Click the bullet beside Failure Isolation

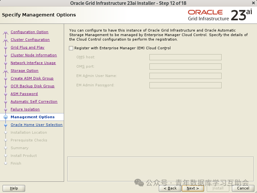click(6, 109)
